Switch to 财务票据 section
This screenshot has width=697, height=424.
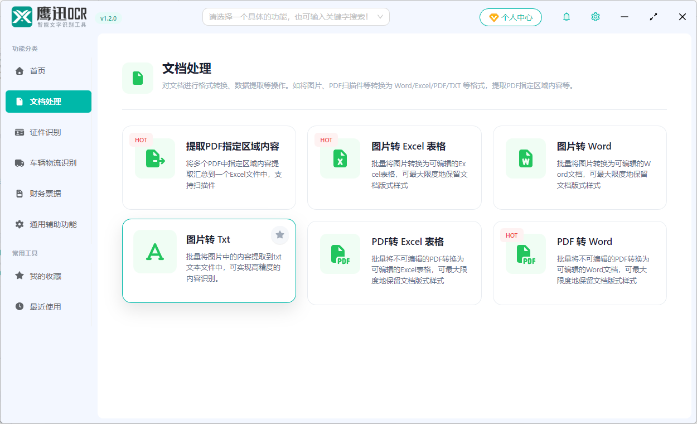pos(49,194)
